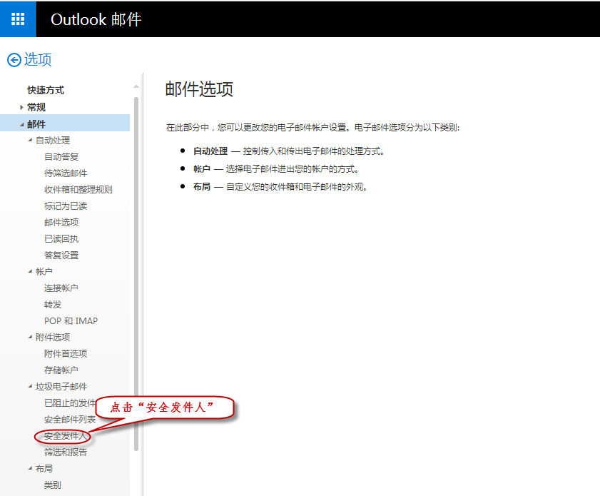This screenshot has height=496, width=600.
Task: Select 快捷方式 in the options tree
Action: point(46,91)
